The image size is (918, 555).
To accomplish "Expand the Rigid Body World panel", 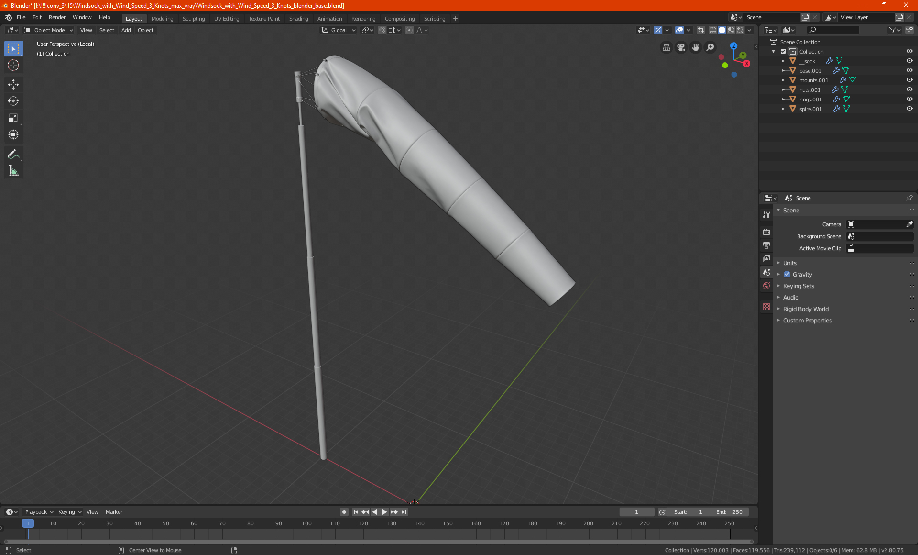I will pos(806,309).
